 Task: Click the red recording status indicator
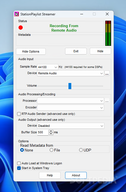click(21, 28)
